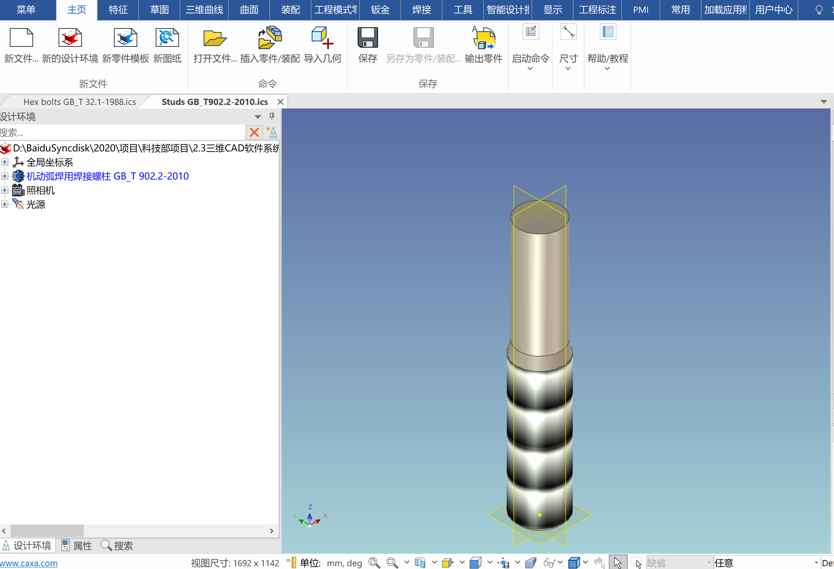Click the blue cube orientation icon
834x569 pixels.
pyautogui.click(x=476, y=563)
